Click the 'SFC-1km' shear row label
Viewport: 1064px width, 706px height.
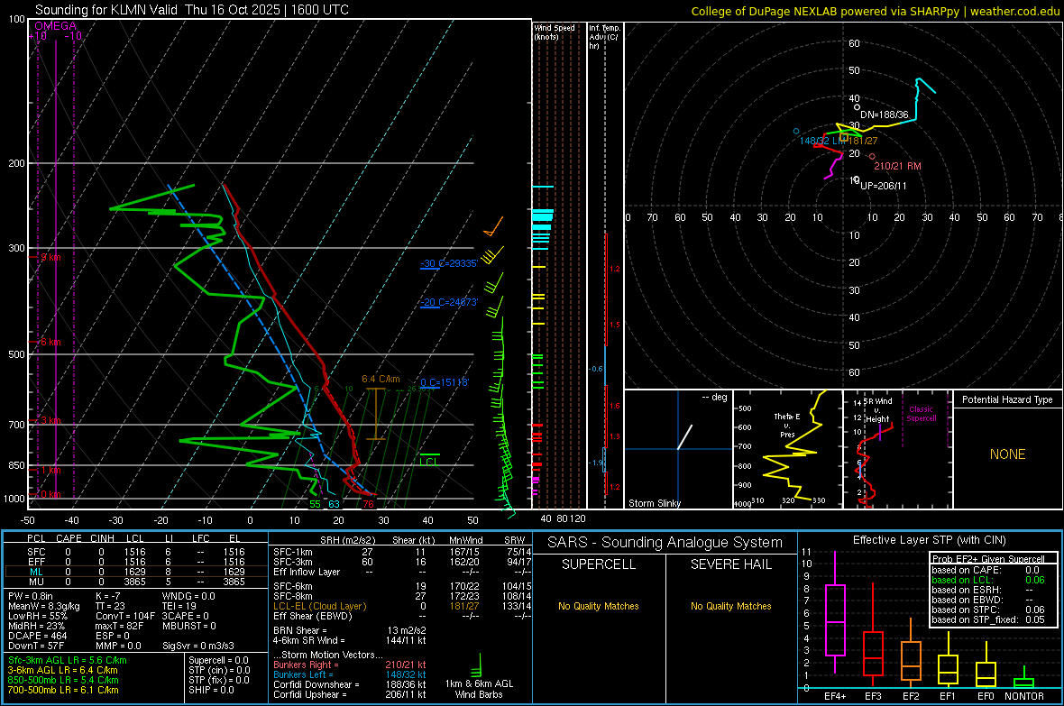coord(293,552)
